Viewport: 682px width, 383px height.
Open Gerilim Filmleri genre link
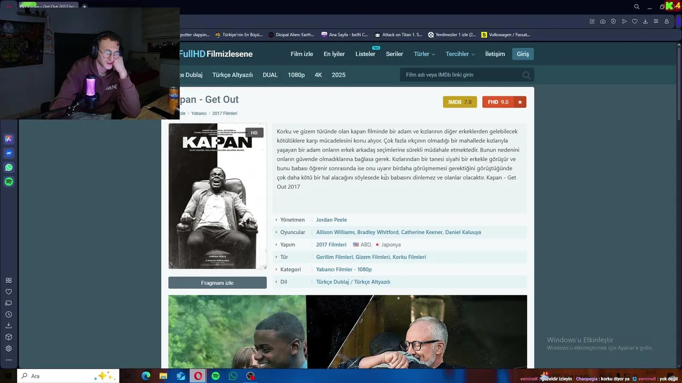pyautogui.click(x=334, y=257)
